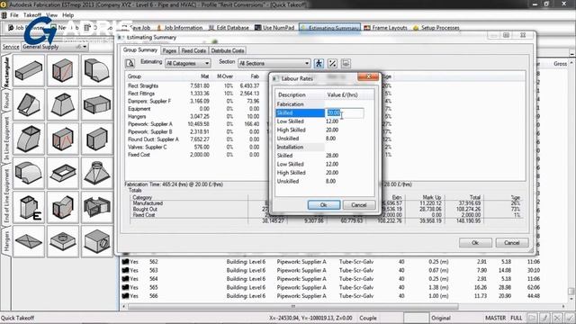Click the Use NumPad toolbar button

pyautogui.click(x=274, y=28)
